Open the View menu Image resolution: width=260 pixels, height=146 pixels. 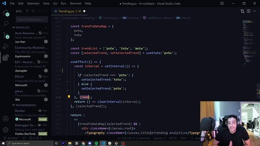tap(46, 4)
